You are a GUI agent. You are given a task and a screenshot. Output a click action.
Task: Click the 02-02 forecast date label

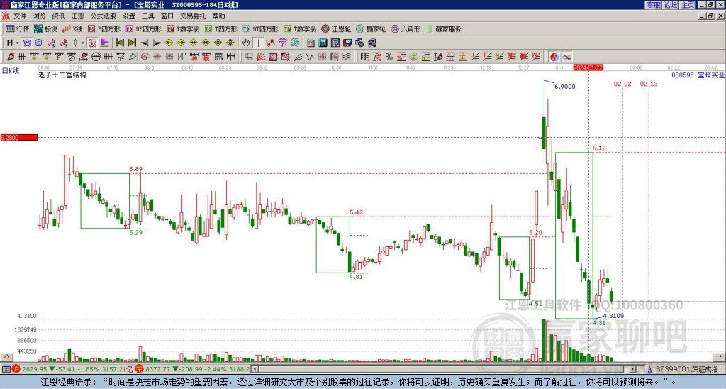(x=622, y=84)
